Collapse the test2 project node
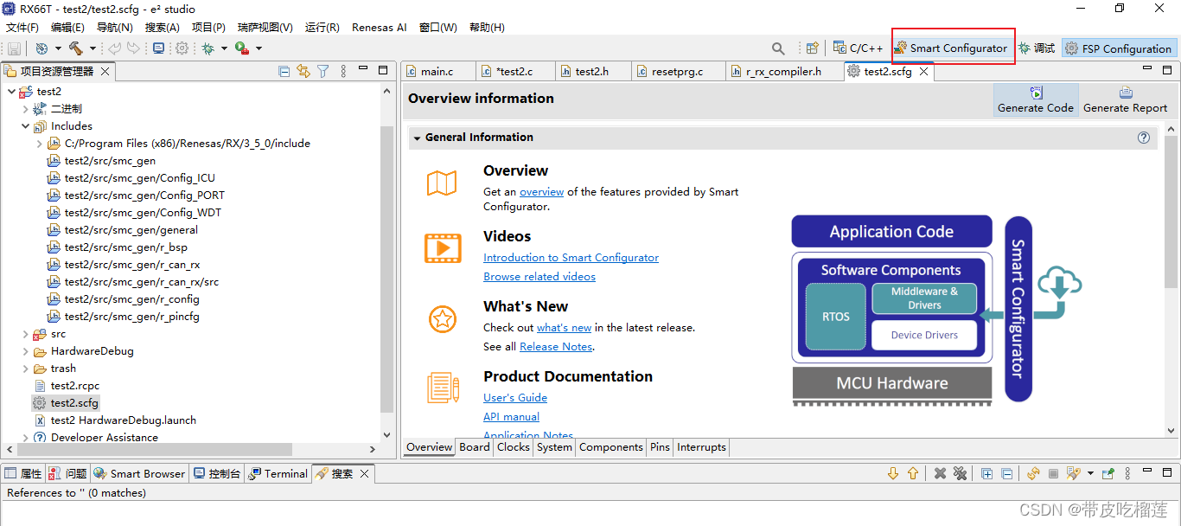This screenshot has height=526, width=1181. [11, 92]
